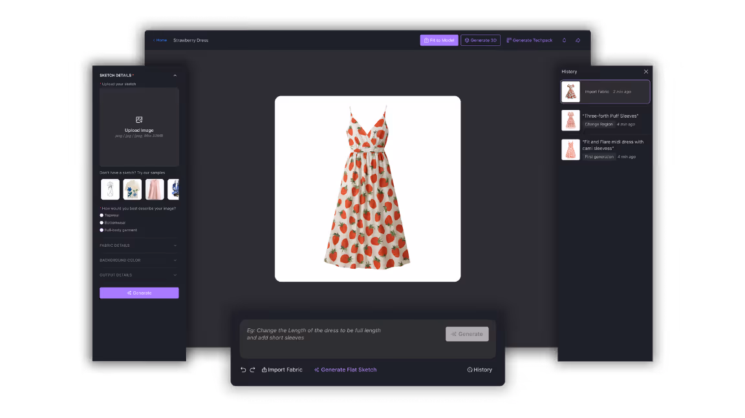Open the Generate Techpack menu item
The width and height of the screenshot is (745, 418).
529,39
